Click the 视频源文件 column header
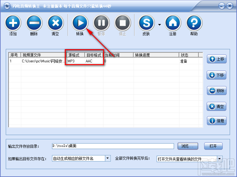237x177 pixels. [44, 55]
